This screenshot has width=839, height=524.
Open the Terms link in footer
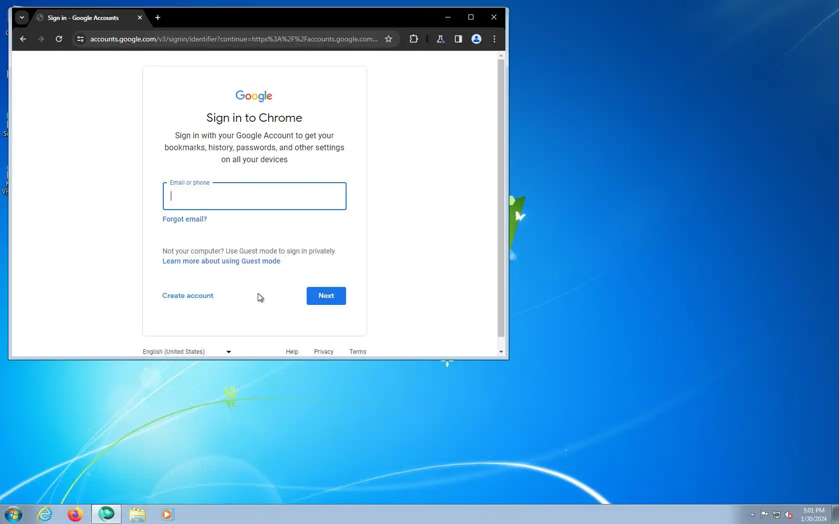pyautogui.click(x=358, y=352)
